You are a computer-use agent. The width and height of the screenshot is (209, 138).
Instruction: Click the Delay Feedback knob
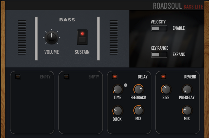(x=139, y=89)
